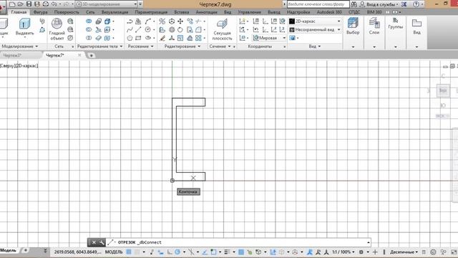Select the Spline tool in the Drawing panel
The image size is (458, 258).
pyautogui.click(x=130, y=29)
